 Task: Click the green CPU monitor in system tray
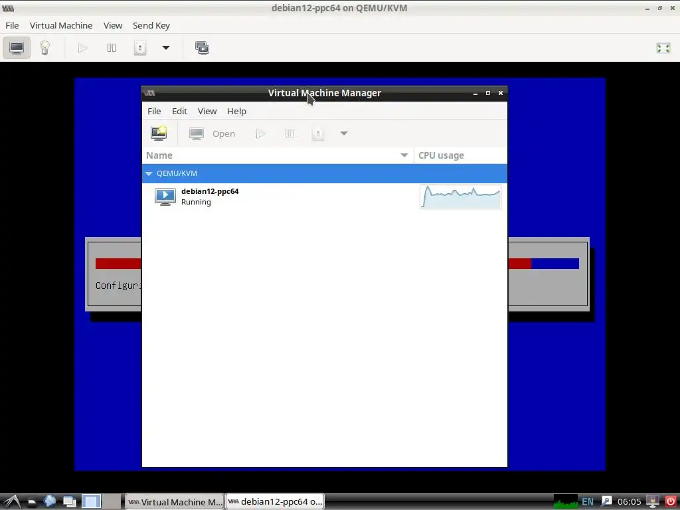566,502
